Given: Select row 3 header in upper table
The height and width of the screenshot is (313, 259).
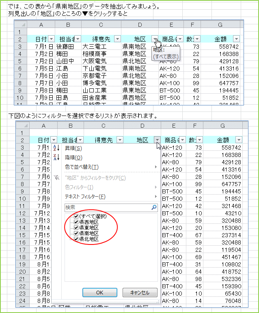Looking at the screenshot, I should click(x=20, y=47).
